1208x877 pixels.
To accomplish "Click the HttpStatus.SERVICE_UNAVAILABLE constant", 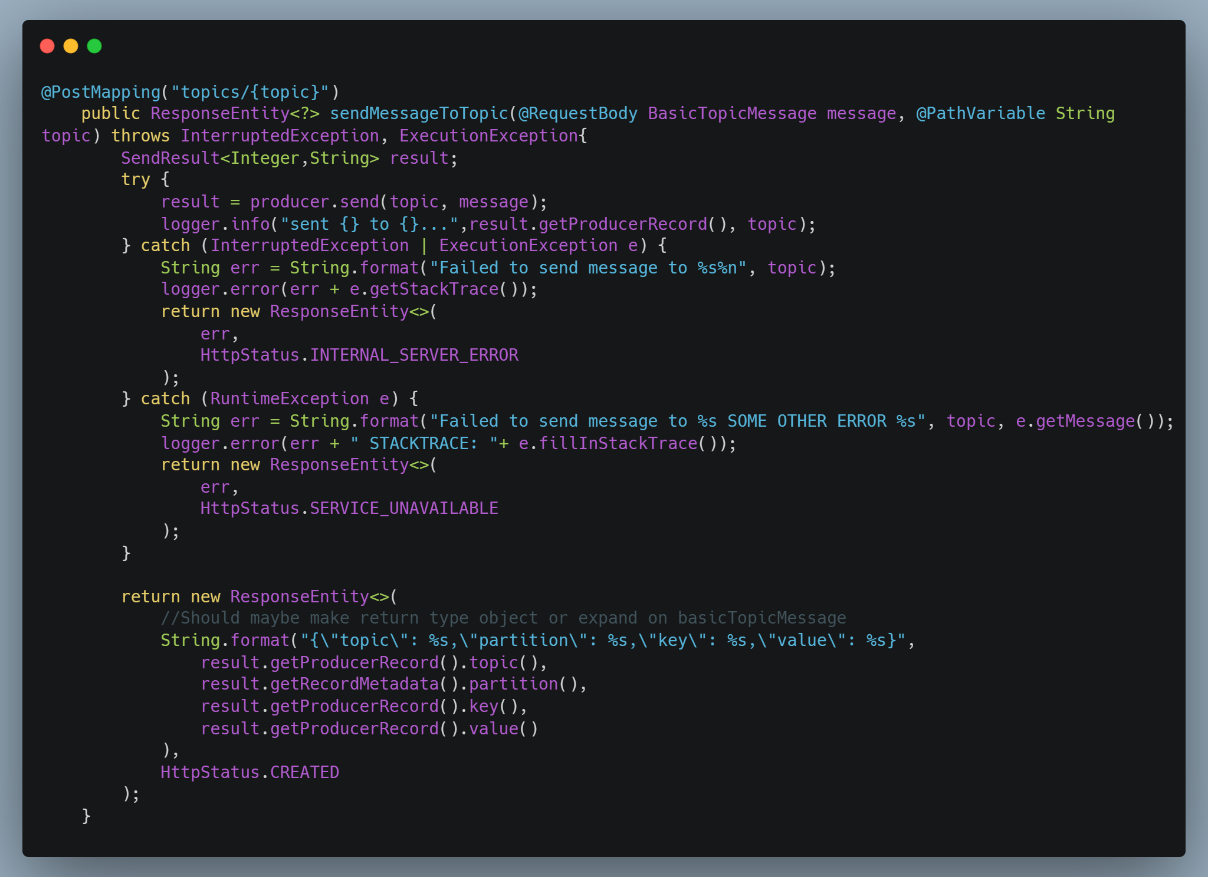I will click(x=349, y=507).
